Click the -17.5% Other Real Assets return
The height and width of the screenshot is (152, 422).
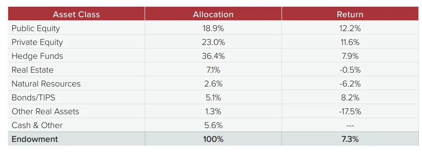350,112
